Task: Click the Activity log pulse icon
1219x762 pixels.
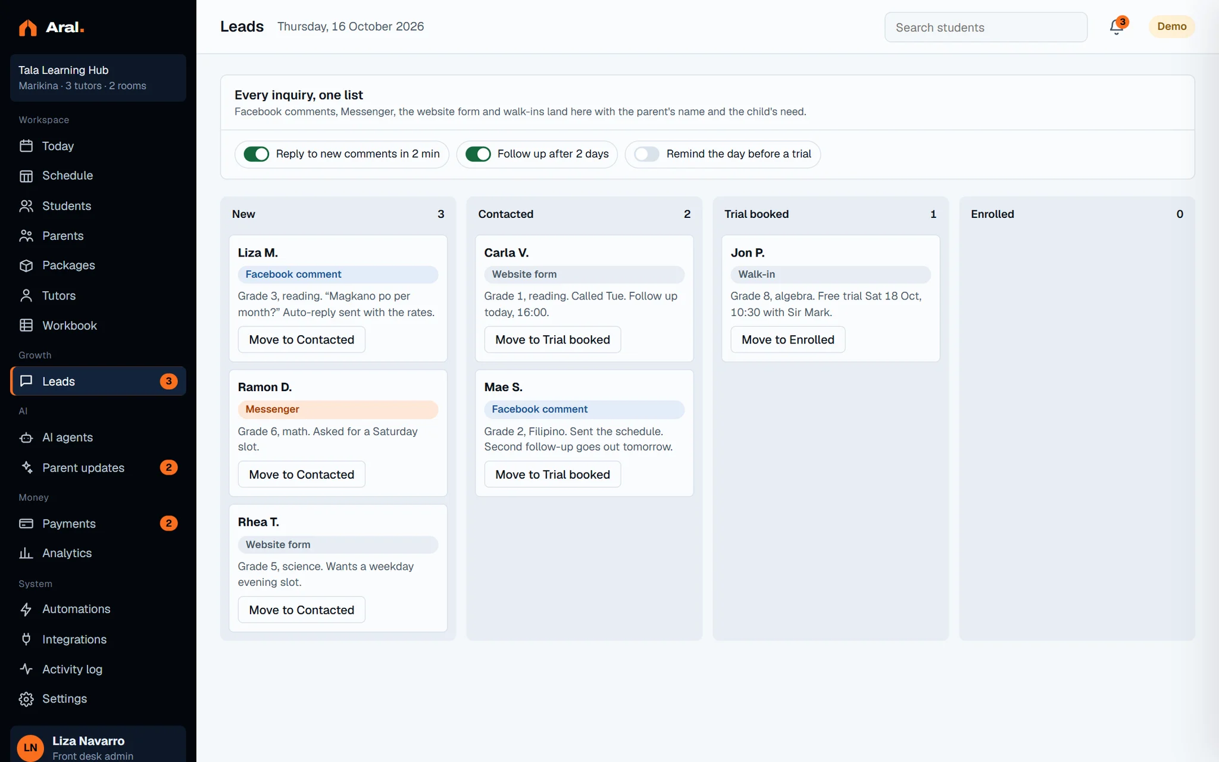Action: (x=26, y=669)
